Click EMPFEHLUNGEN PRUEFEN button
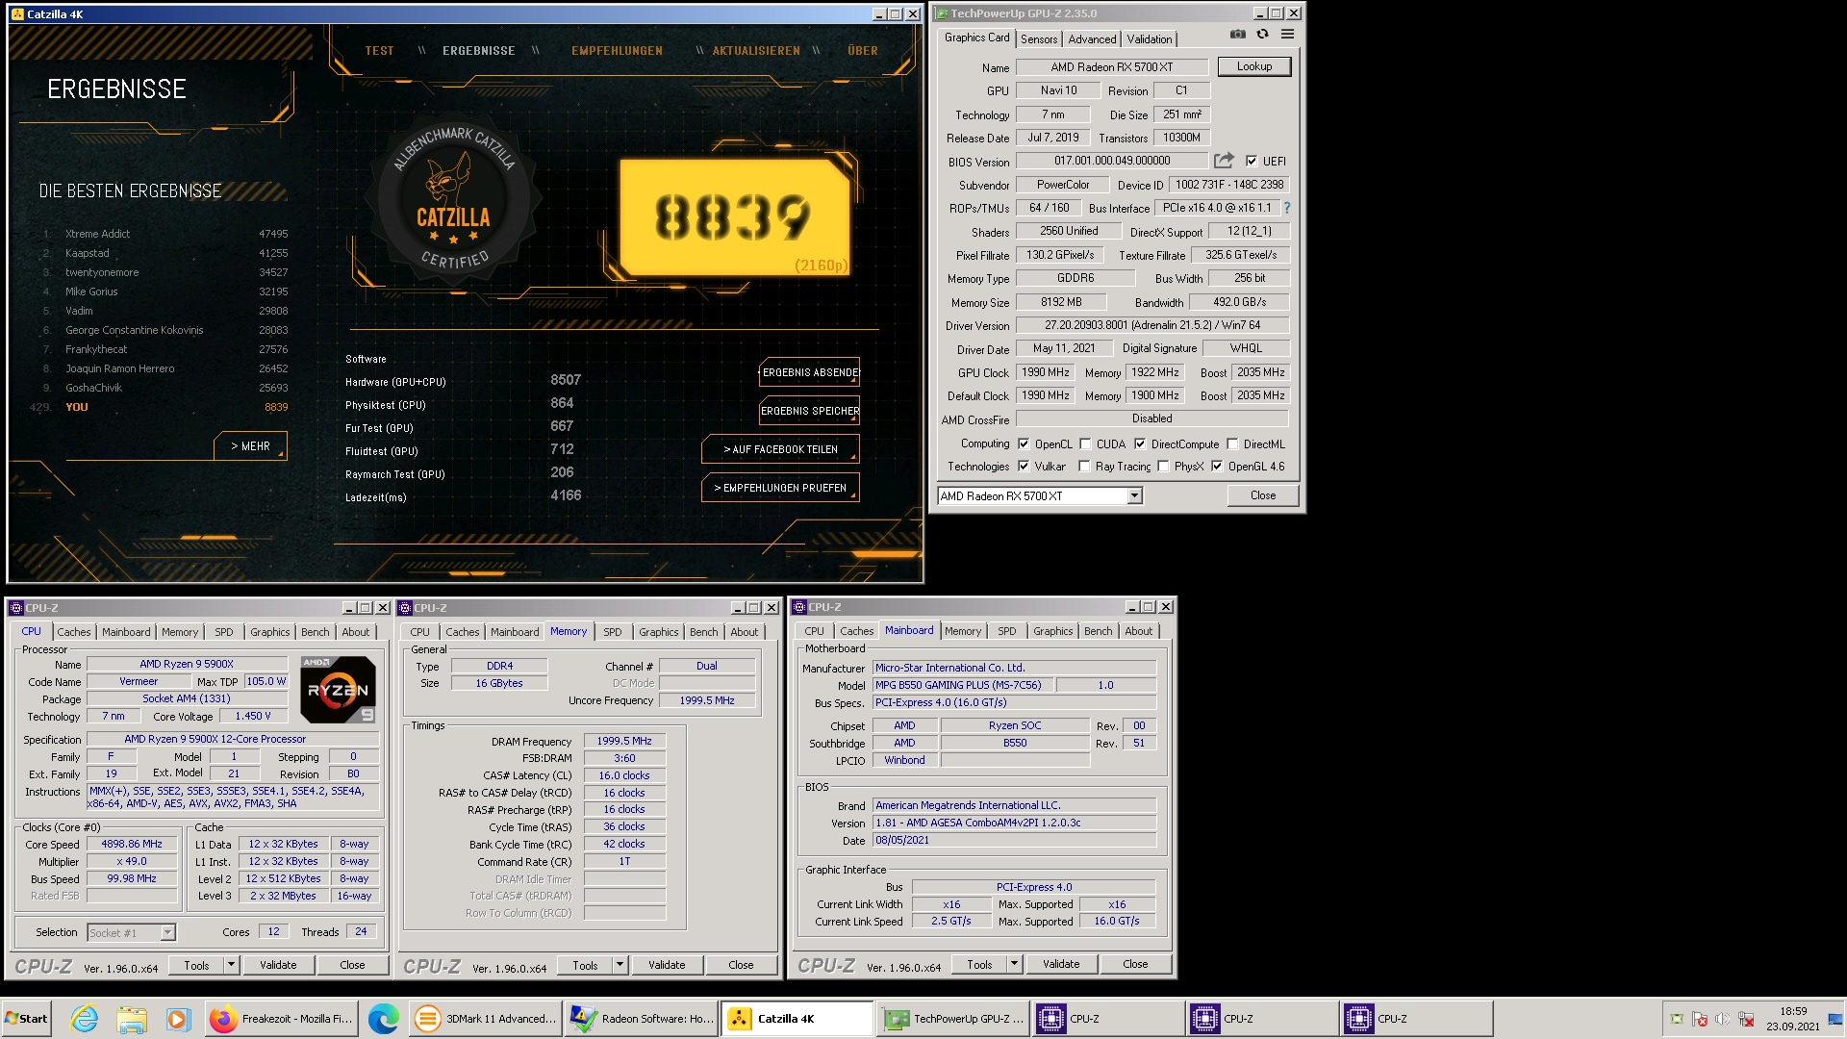The height and width of the screenshot is (1039, 1847). [x=781, y=488]
